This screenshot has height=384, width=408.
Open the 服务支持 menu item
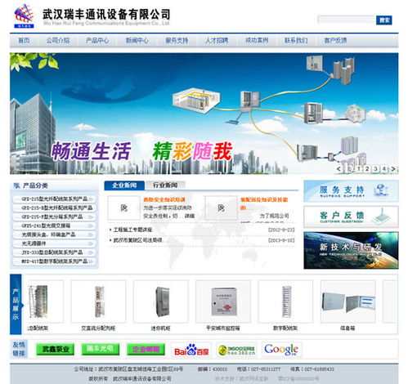pyautogui.click(x=177, y=41)
